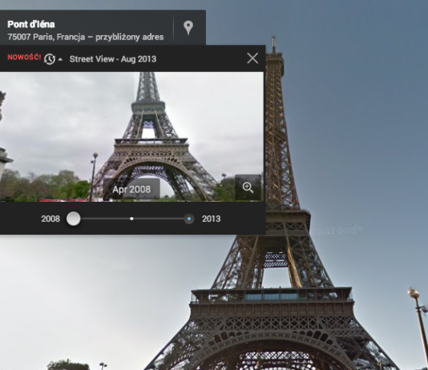
Task: Click the red NOWOŚĆ! badge
Action: 24,58
